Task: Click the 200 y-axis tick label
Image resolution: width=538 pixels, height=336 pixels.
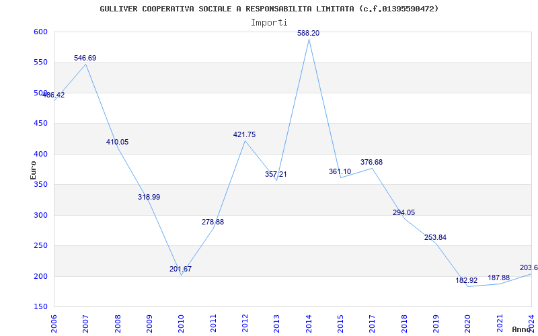Action: point(40,276)
